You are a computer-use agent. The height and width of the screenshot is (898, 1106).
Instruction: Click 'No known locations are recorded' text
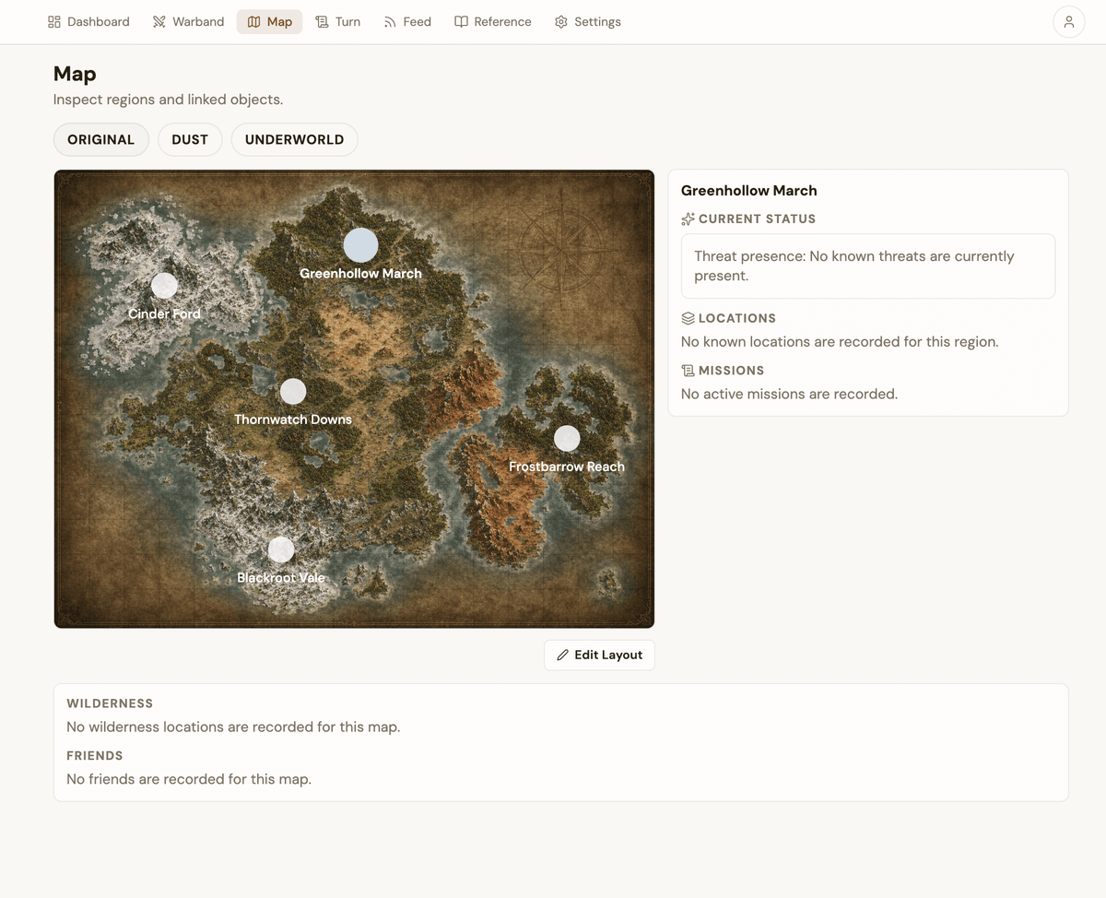tap(840, 342)
